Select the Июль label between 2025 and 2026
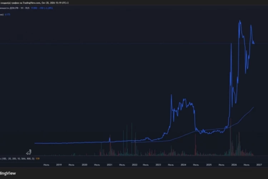268x179 pixels. (x=221, y=165)
